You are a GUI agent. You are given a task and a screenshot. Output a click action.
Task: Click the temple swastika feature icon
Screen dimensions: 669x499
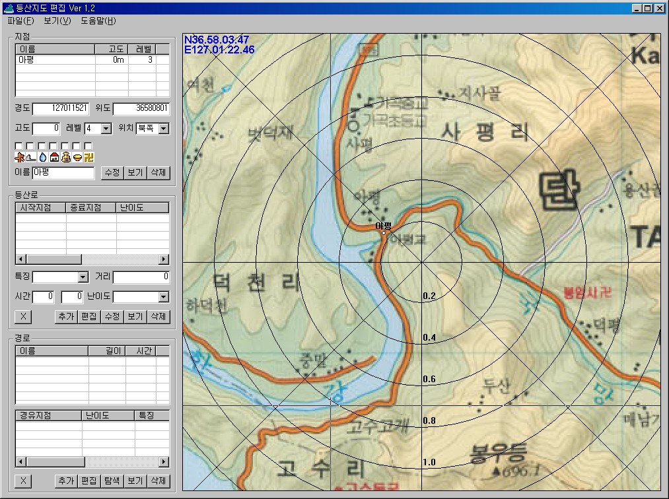[88, 157]
